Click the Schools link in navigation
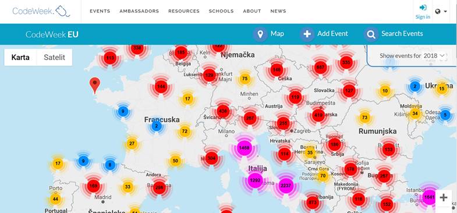 (x=221, y=11)
